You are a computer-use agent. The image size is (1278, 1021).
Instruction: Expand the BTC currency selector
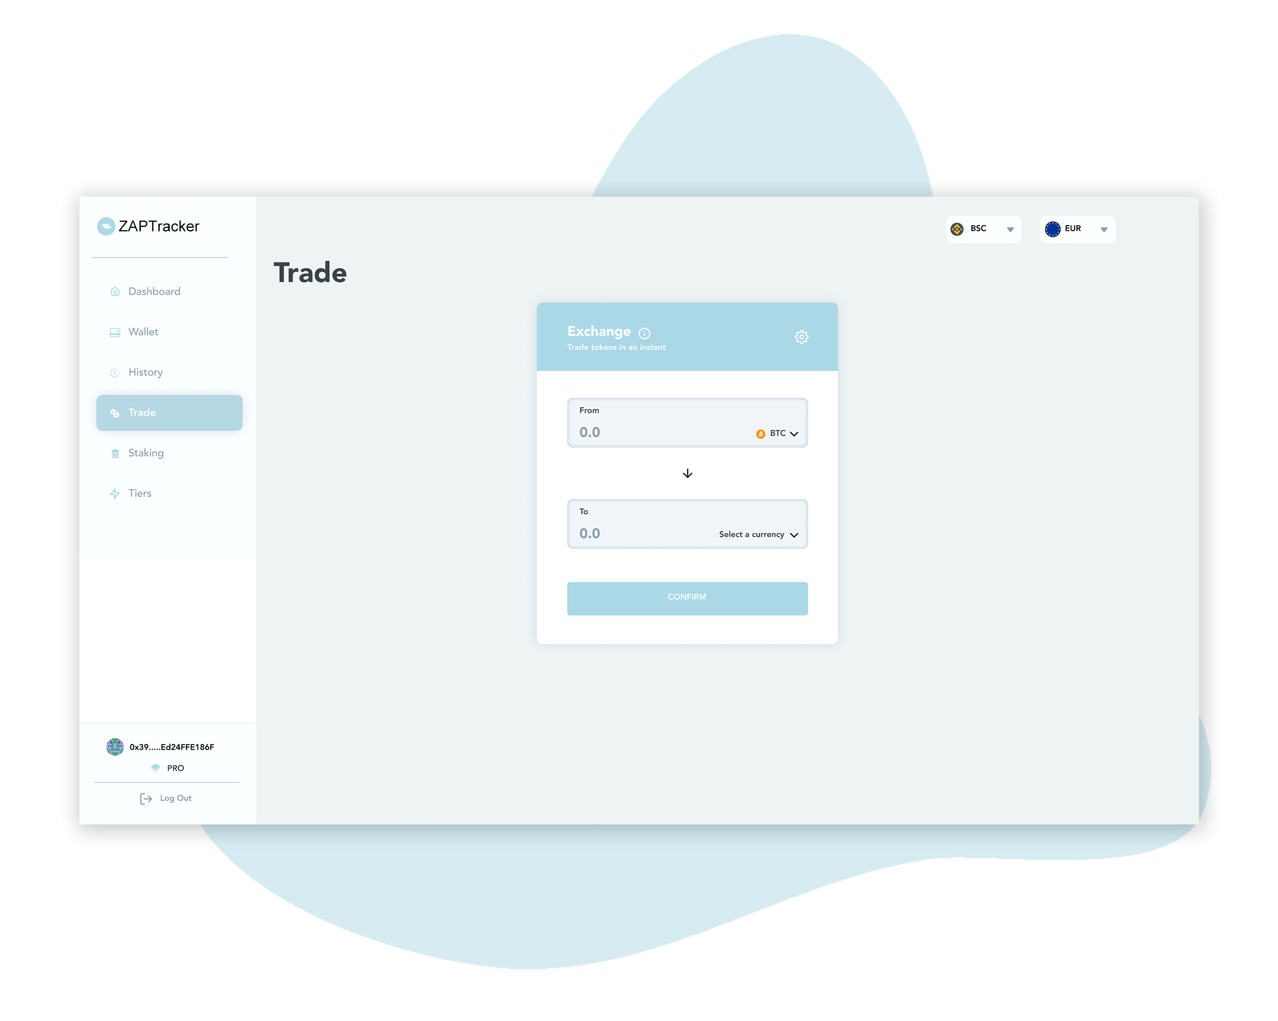pyautogui.click(x=780, y=431)
